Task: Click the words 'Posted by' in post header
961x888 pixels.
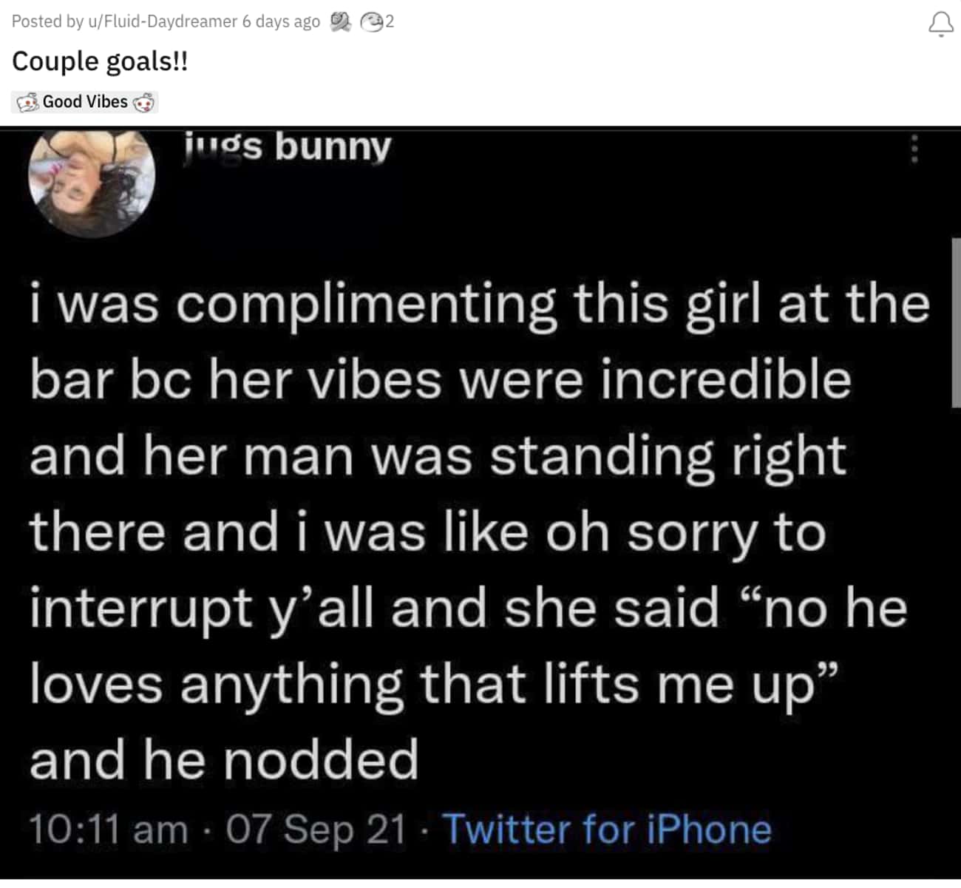Action: pos(47,21)
